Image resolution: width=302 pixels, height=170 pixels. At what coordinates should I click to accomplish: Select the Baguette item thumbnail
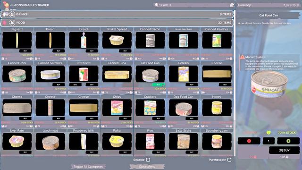click(x=17, y=40)
